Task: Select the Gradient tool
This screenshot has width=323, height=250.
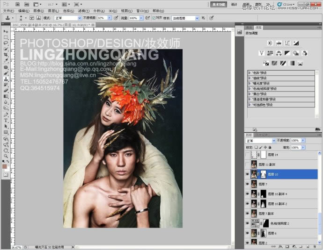Action: coord(6,96)
